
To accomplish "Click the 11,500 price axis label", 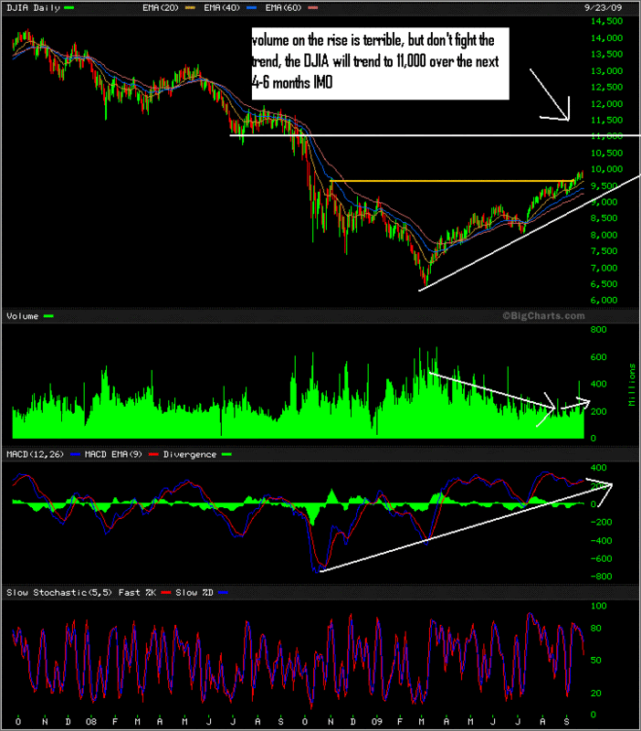I will (x=606, y=121).
